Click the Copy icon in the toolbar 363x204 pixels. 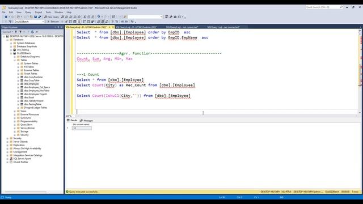click(88, 17)
